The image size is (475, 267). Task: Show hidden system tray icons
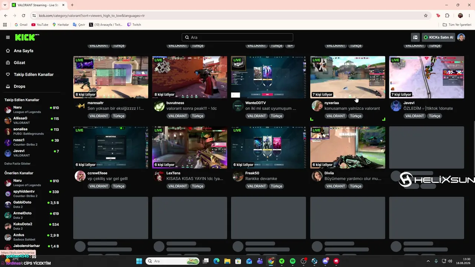tap(428, 261)
